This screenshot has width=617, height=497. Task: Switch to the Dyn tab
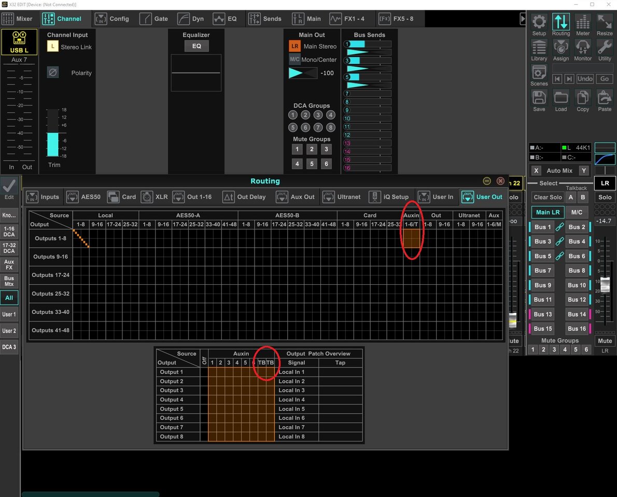click(x=191, y=19)
